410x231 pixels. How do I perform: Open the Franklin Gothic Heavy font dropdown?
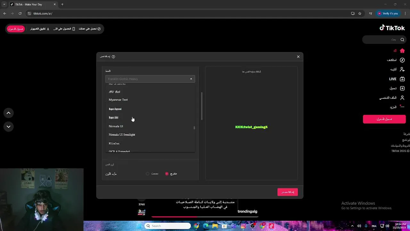point(150,79)
